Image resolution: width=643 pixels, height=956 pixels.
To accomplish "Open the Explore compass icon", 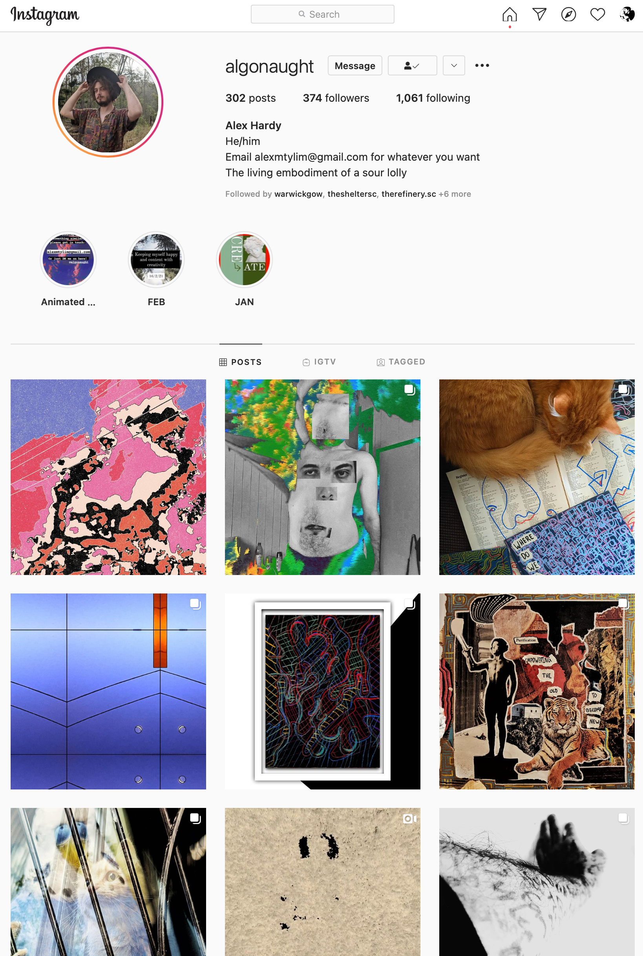I will pyautogui.click(x=568, y=15).
